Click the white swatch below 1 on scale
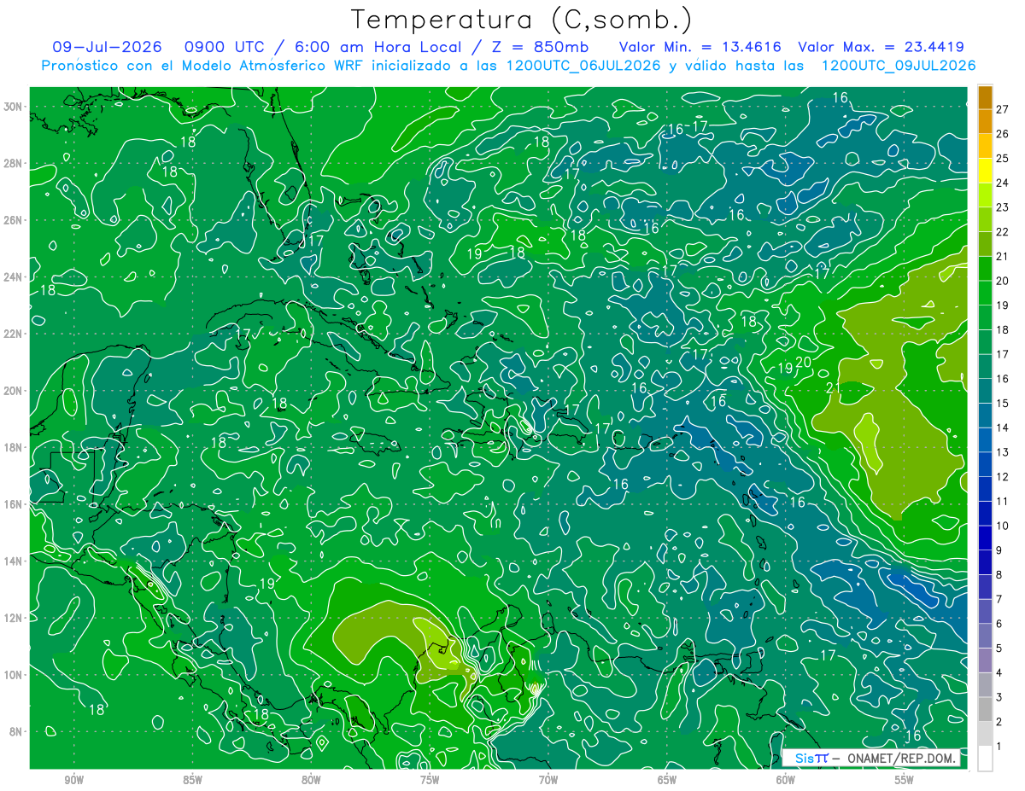Viewport: 1025px width, 791px height. pos(985,758)
